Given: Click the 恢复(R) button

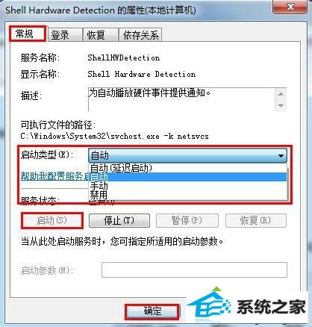Looking at the screenshot, I should pos(256,220).
